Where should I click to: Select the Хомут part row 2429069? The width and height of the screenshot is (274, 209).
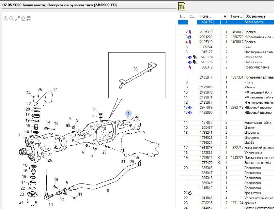point(250,87)
